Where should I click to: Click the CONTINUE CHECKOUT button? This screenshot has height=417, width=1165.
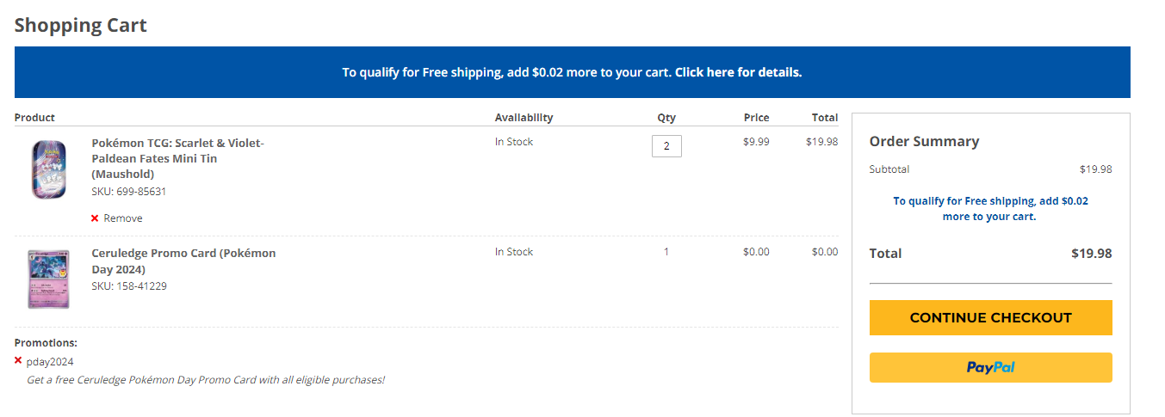(x=990, y=317)
